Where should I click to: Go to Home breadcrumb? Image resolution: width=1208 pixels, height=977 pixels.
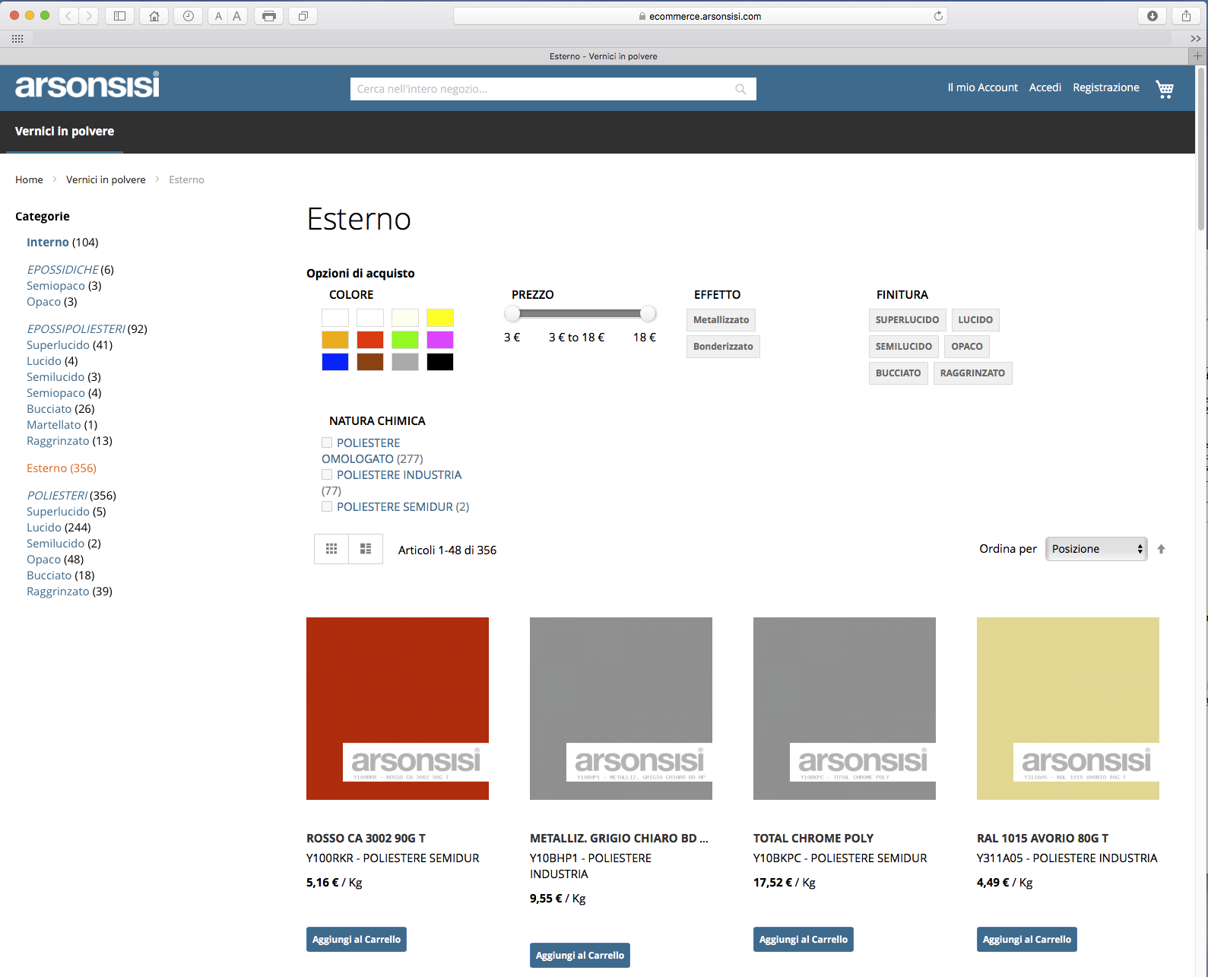29,179
